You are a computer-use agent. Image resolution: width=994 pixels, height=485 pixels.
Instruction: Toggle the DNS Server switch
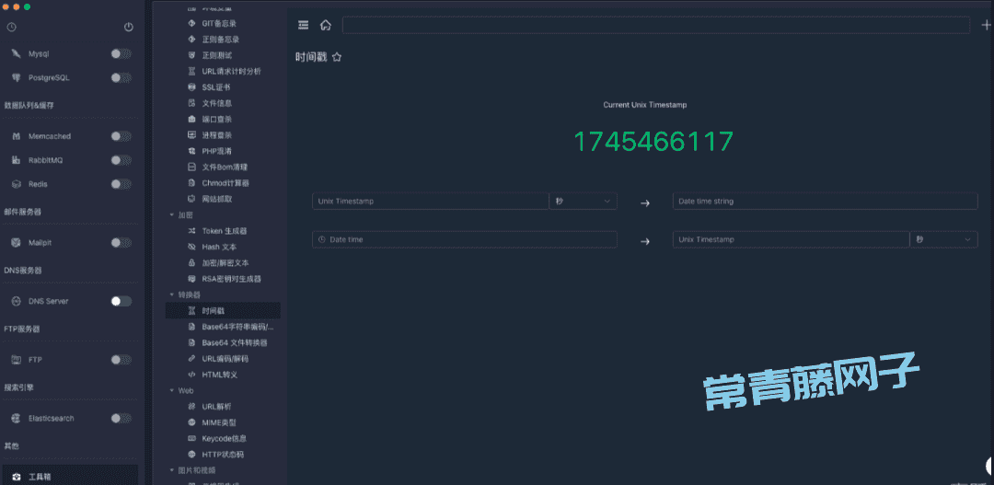121,301
